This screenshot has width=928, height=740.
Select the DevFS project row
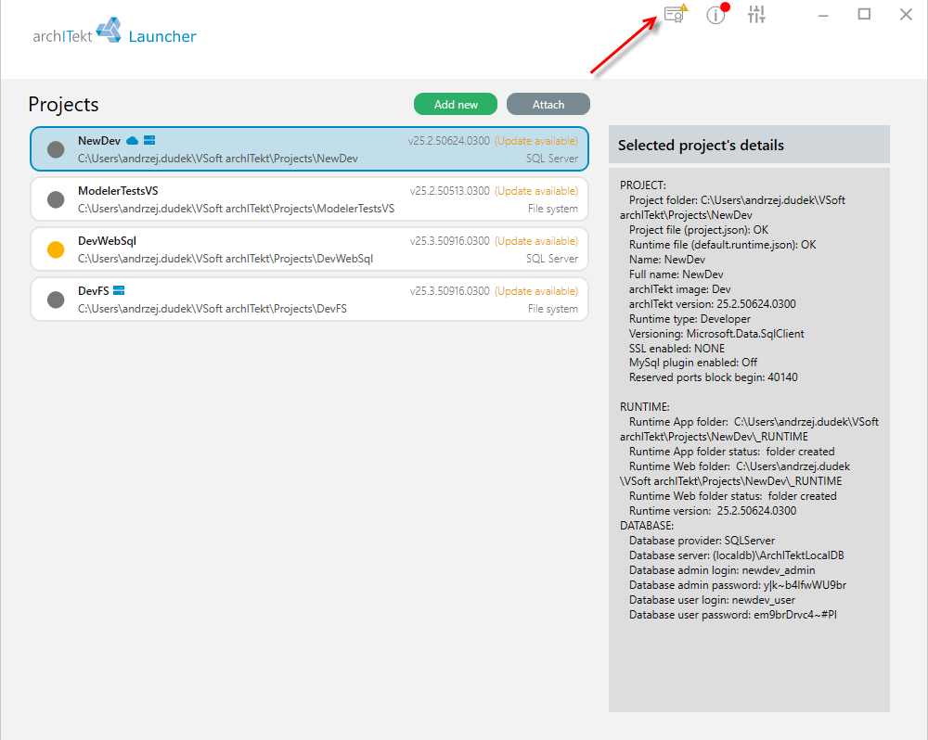pos(310,300)
